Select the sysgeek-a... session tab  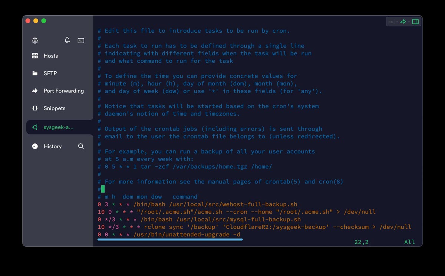[59, 127]
